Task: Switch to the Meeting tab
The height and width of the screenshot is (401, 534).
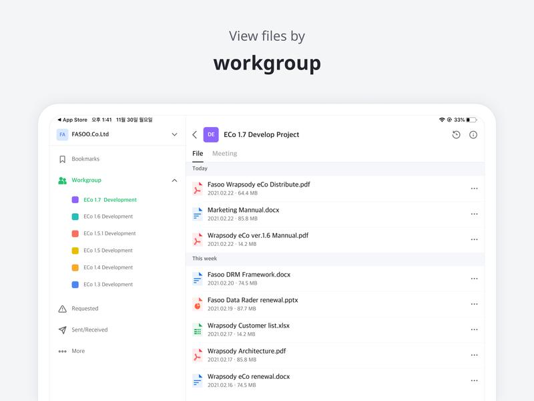Action: (225, 154)
